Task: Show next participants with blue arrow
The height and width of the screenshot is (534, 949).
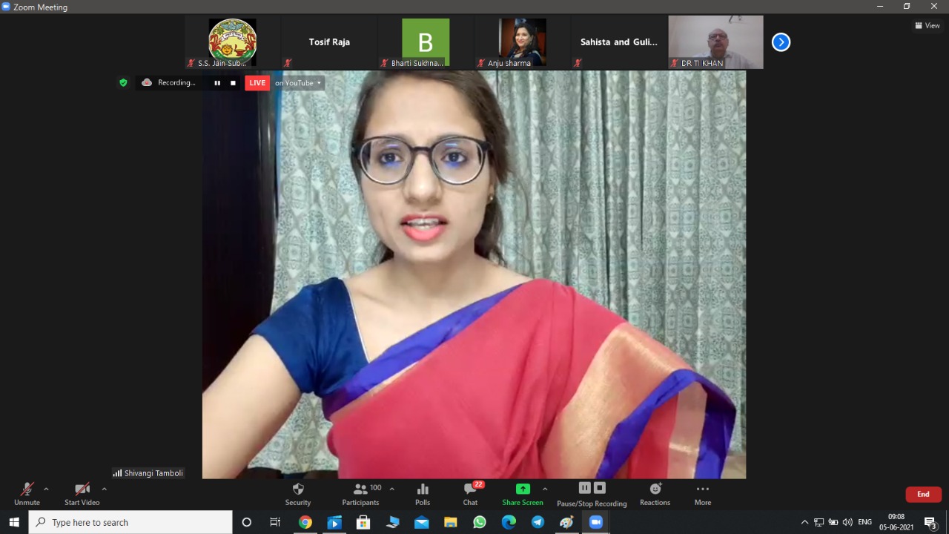Action: [x=781, y=42]
